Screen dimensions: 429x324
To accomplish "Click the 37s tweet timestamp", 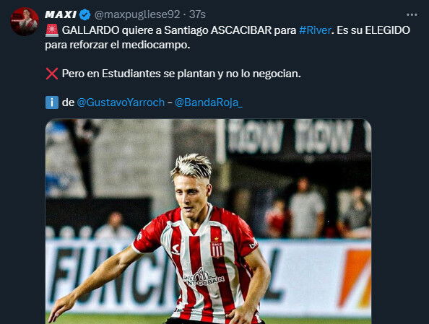I will pos(197,14).
